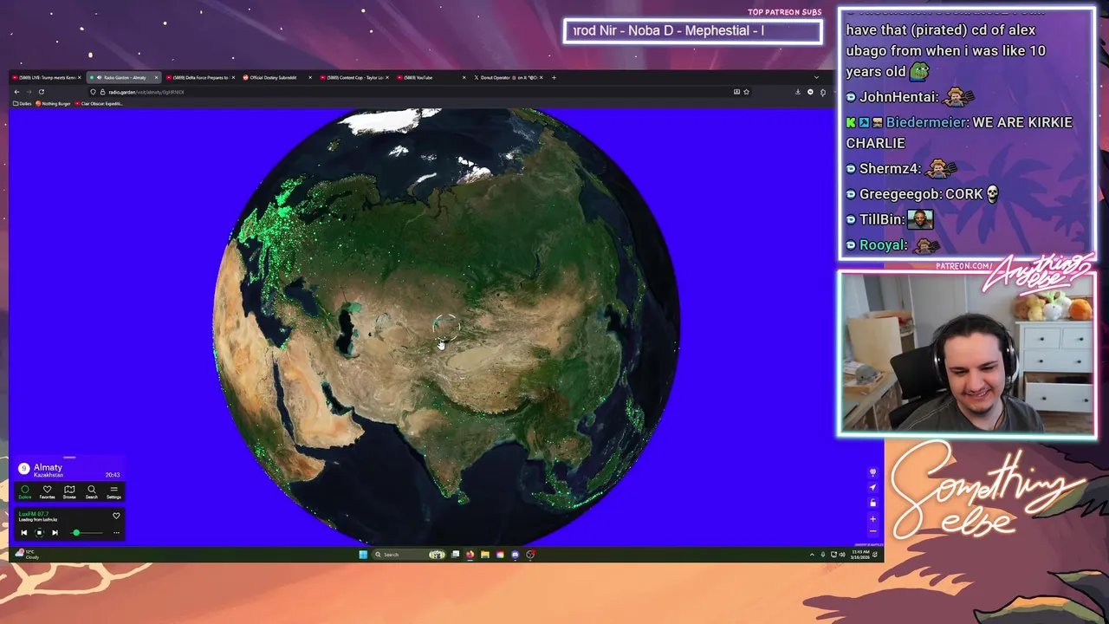Click the station ring on the globe
The width and height of the screenshot is (1109, 624).
[445, 327]
